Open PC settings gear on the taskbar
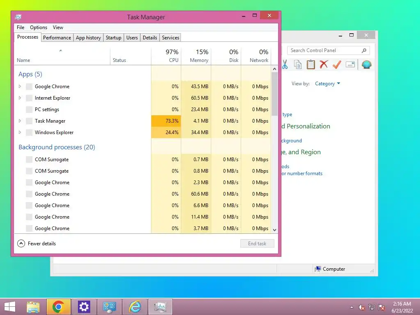Viewport: 420px width, 315px height. pyautogui.click(x=84, y=307)
